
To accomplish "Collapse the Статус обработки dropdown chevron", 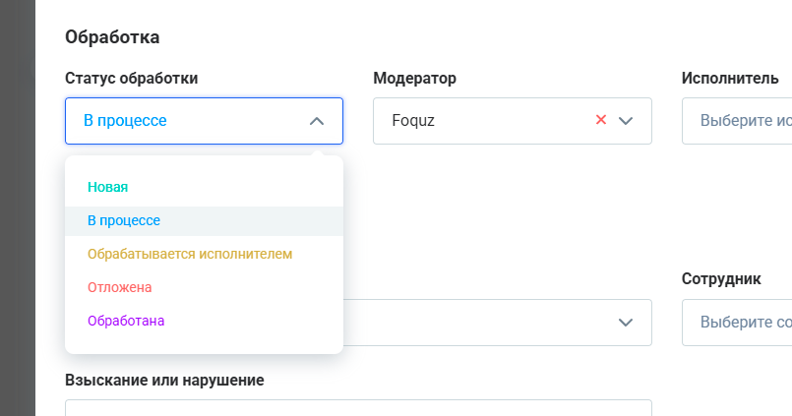I will 316,121.
